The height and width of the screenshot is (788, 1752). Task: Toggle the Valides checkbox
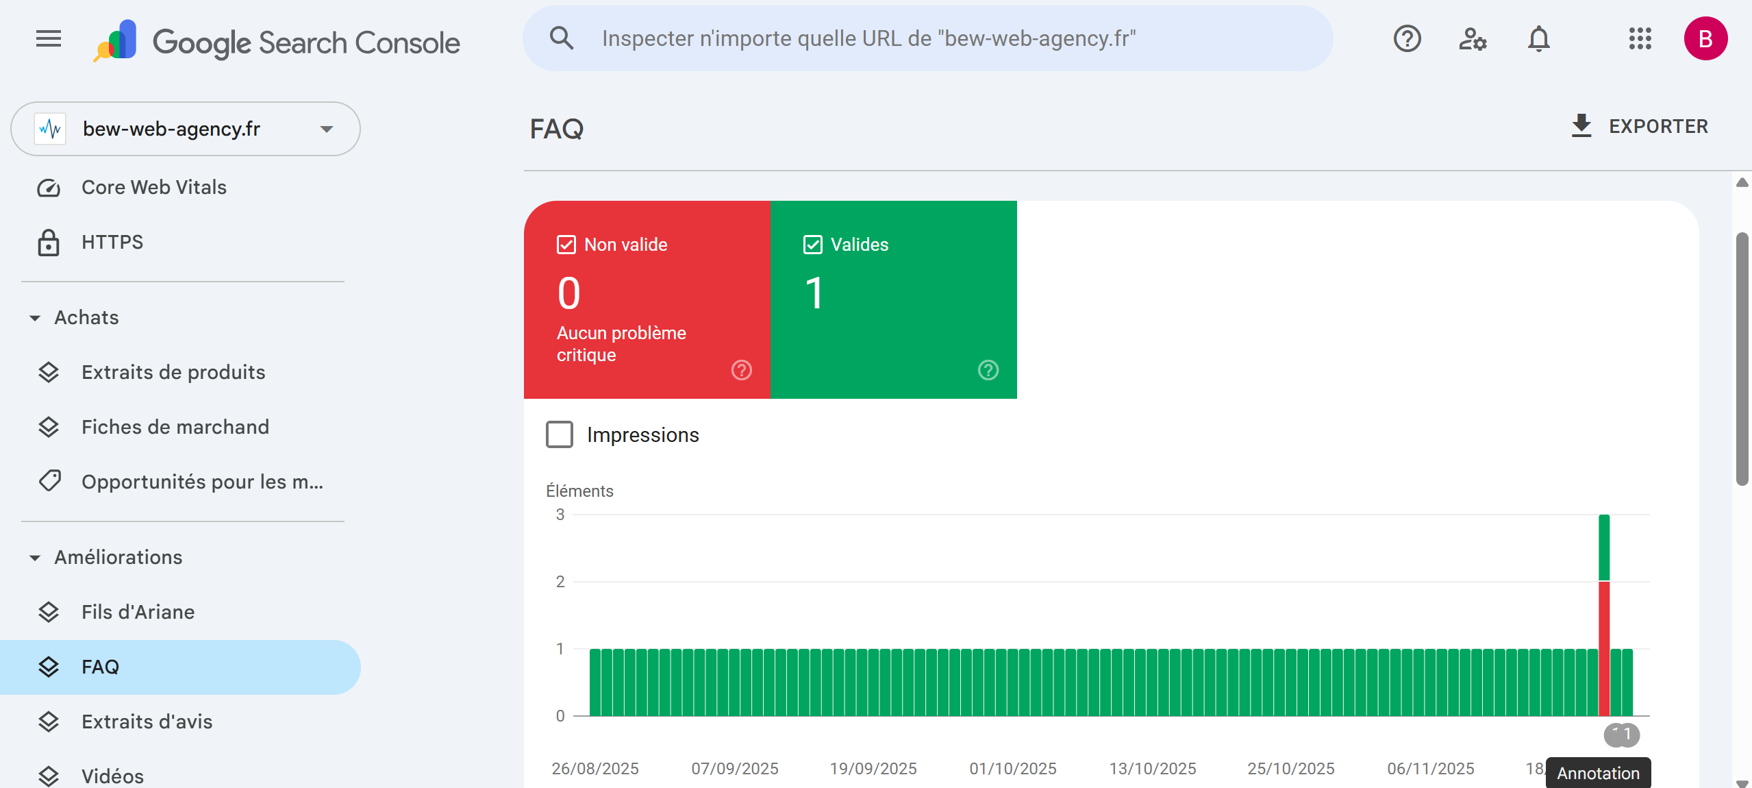pos(813,245)
